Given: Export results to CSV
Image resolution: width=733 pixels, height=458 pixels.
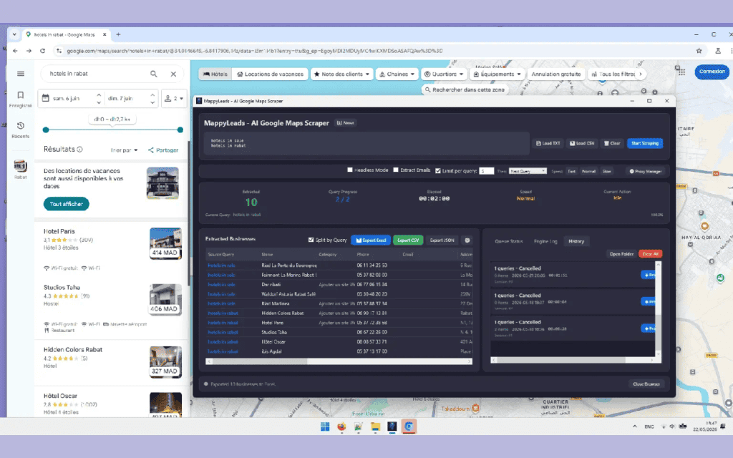Looking at the screenshot, I should click(408, 240).
